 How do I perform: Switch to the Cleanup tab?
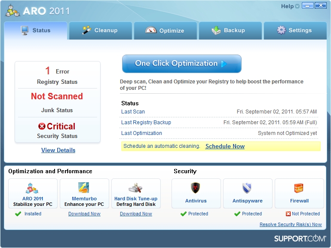click(x=101, y=31)
